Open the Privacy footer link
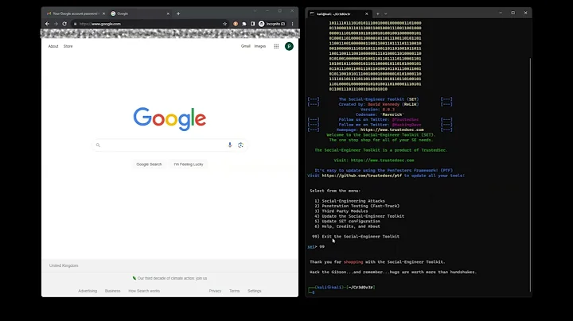 [x=215, y=291]
